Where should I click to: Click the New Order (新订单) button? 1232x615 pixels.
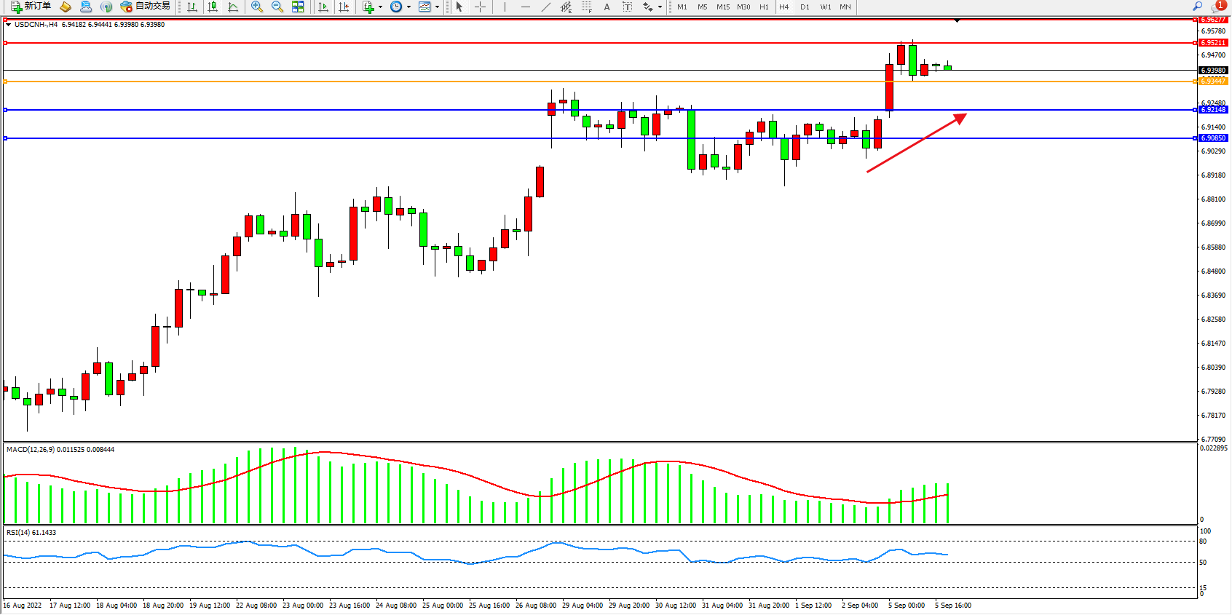[x=31, y=7]
